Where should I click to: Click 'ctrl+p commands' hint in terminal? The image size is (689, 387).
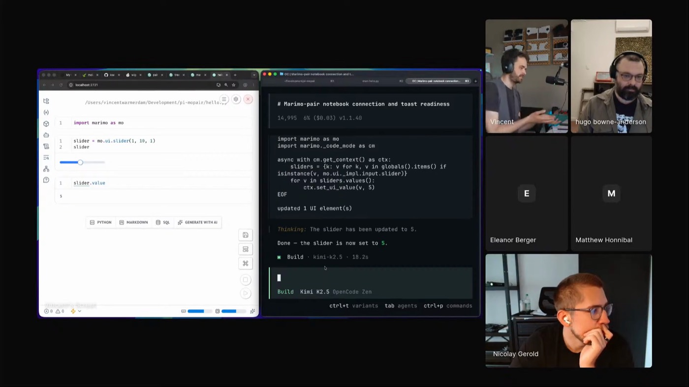(x=448, y=306)
